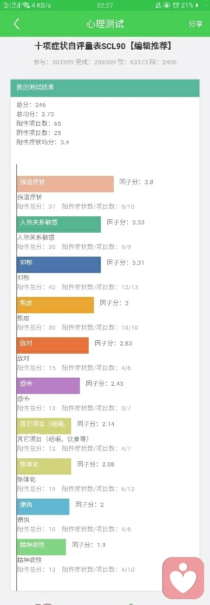Tap the 我的测试结果 section header
210x605 pixels.
(x=105, y=88)
